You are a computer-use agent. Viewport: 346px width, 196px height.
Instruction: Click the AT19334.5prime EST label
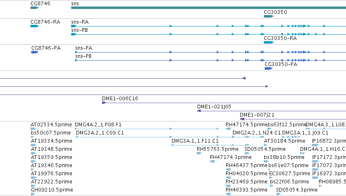pos(51,141)
